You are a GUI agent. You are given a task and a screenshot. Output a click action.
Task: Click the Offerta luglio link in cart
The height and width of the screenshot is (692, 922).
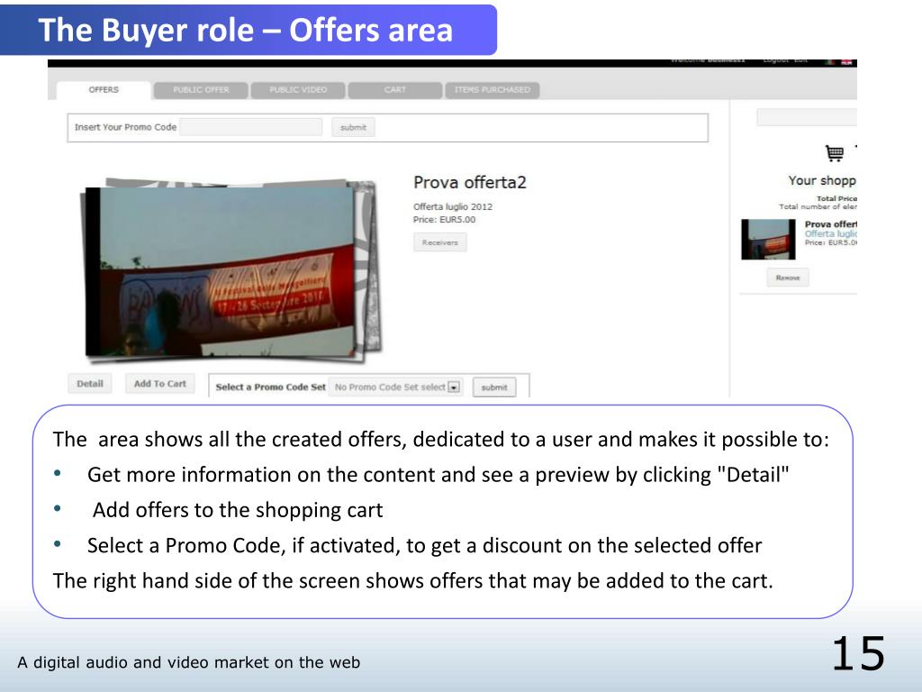click(x=831, y=233)
